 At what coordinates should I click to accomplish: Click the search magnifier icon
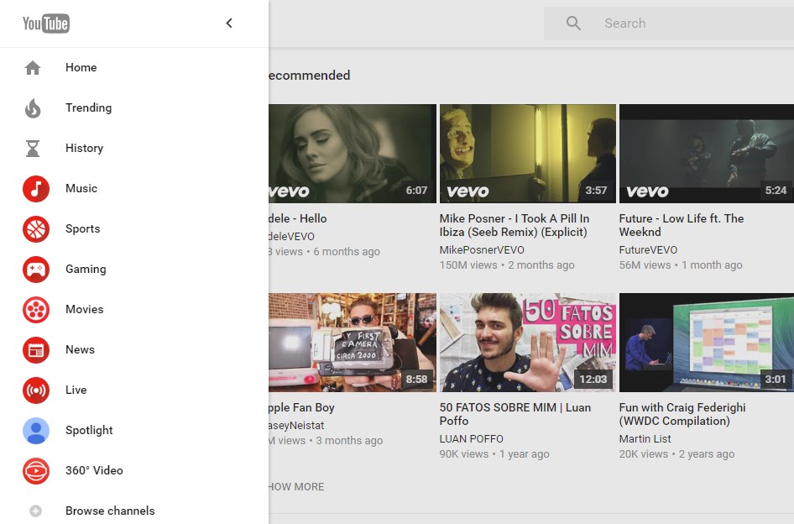[x=573, y=24]
